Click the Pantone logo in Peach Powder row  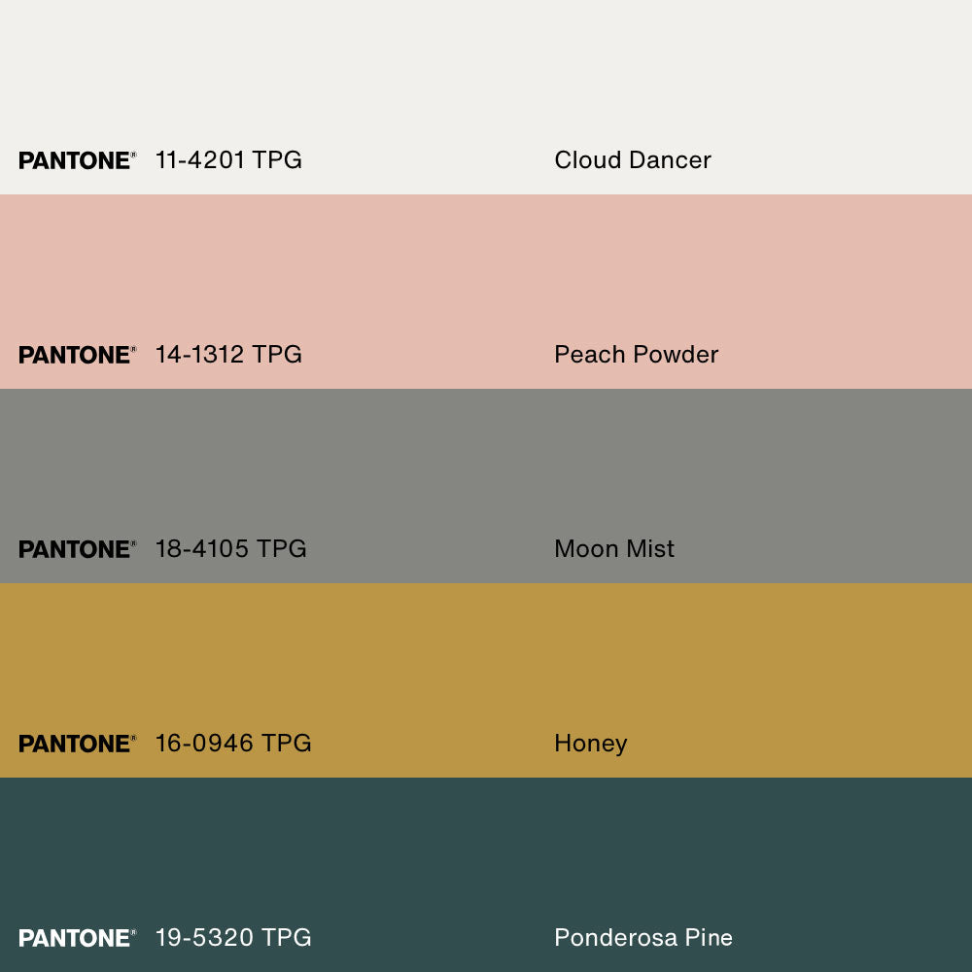pos(77,355)
